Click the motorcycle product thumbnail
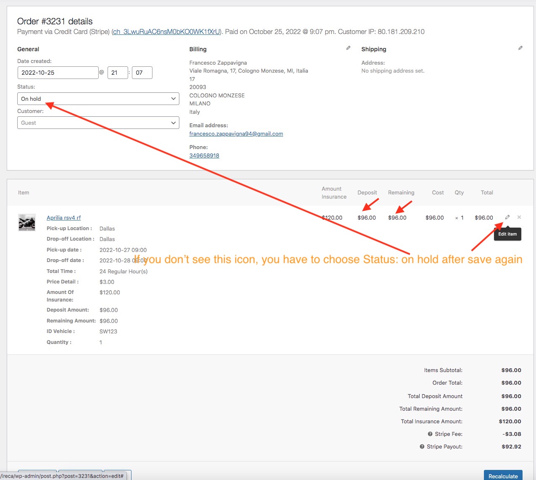 point(27,223)
